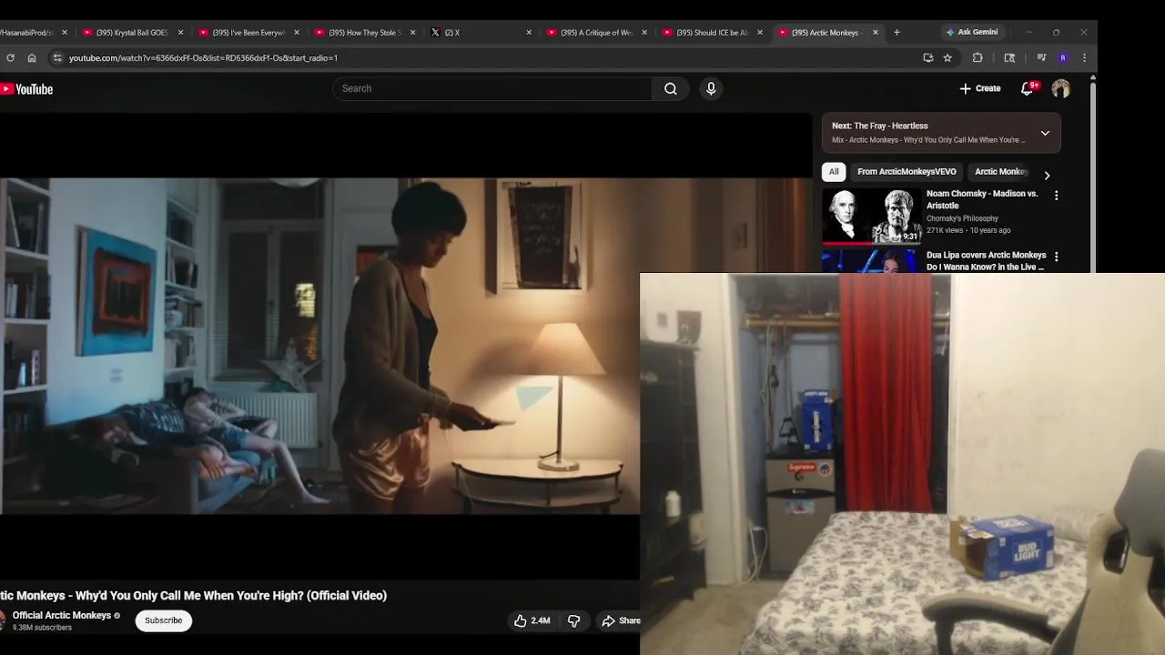The height and width of the screenshot is (655, 1165).
Task: Share the video via Share button
Action: (622, 620)
